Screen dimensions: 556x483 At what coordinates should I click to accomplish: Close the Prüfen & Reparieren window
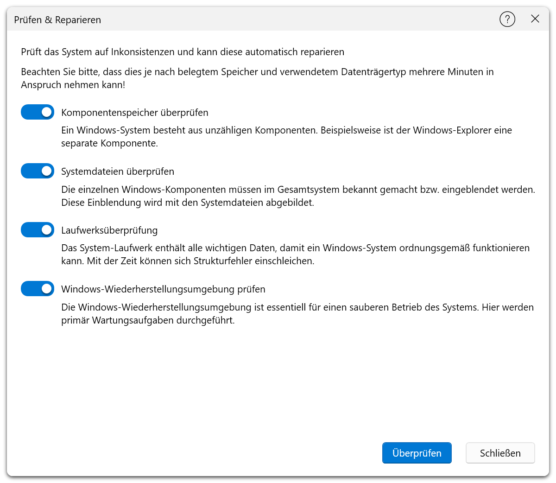pyautogui.click(x=535, y=19)
